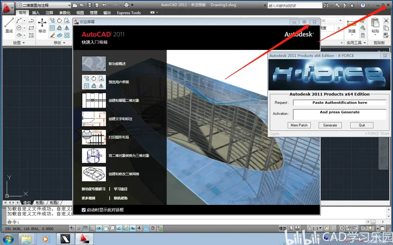Open the 视图 ribbon tab
393x245 pixels.
[80, 13]
